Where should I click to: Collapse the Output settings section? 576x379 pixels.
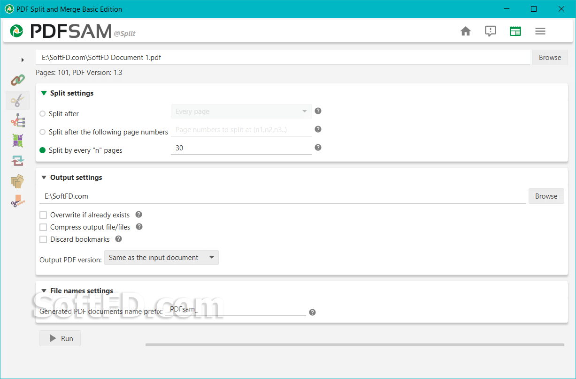(x=44, y=178)
